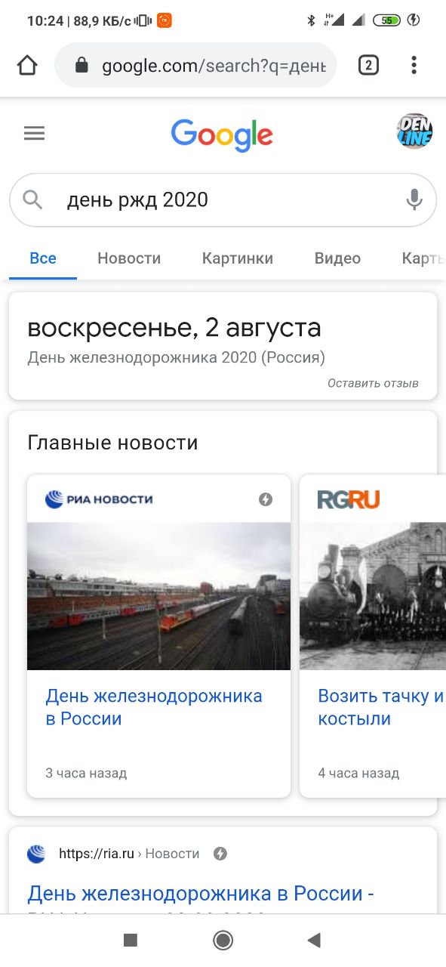Open the tab switcher showing 2 tabs

[368, 66]
